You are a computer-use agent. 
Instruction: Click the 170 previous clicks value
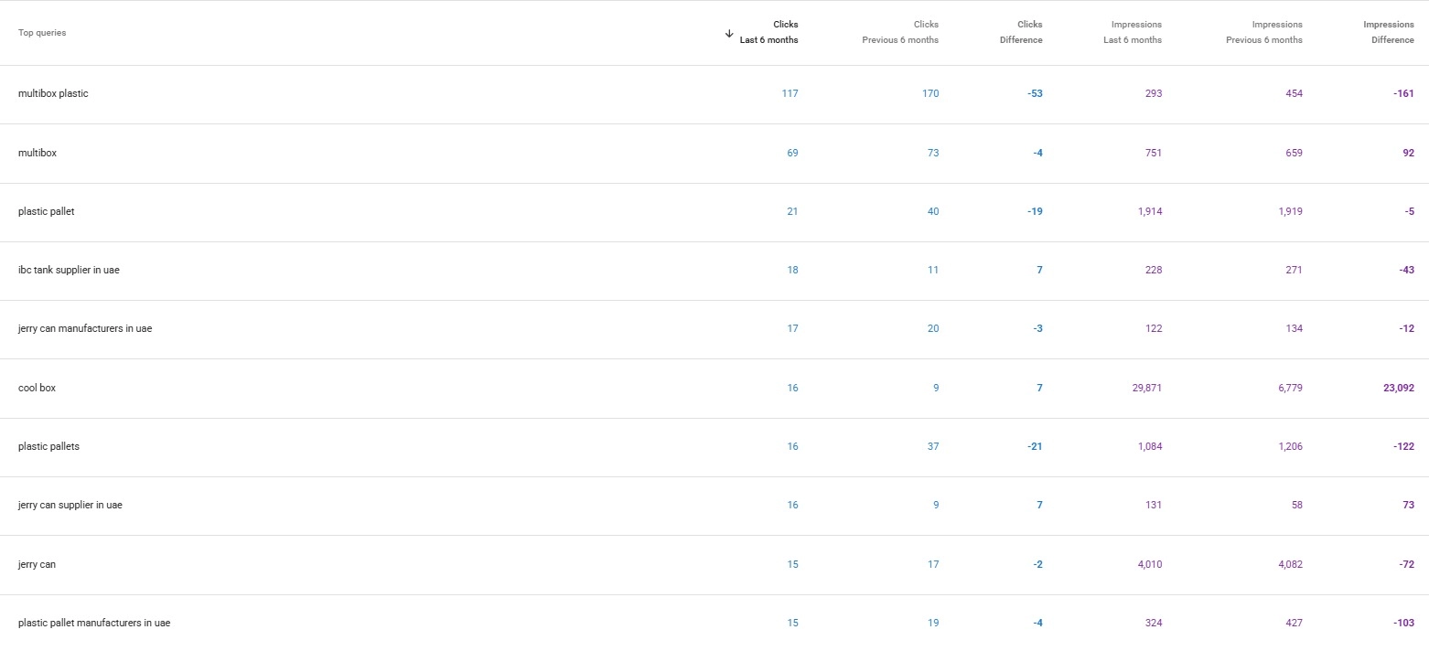coord(930,93)
